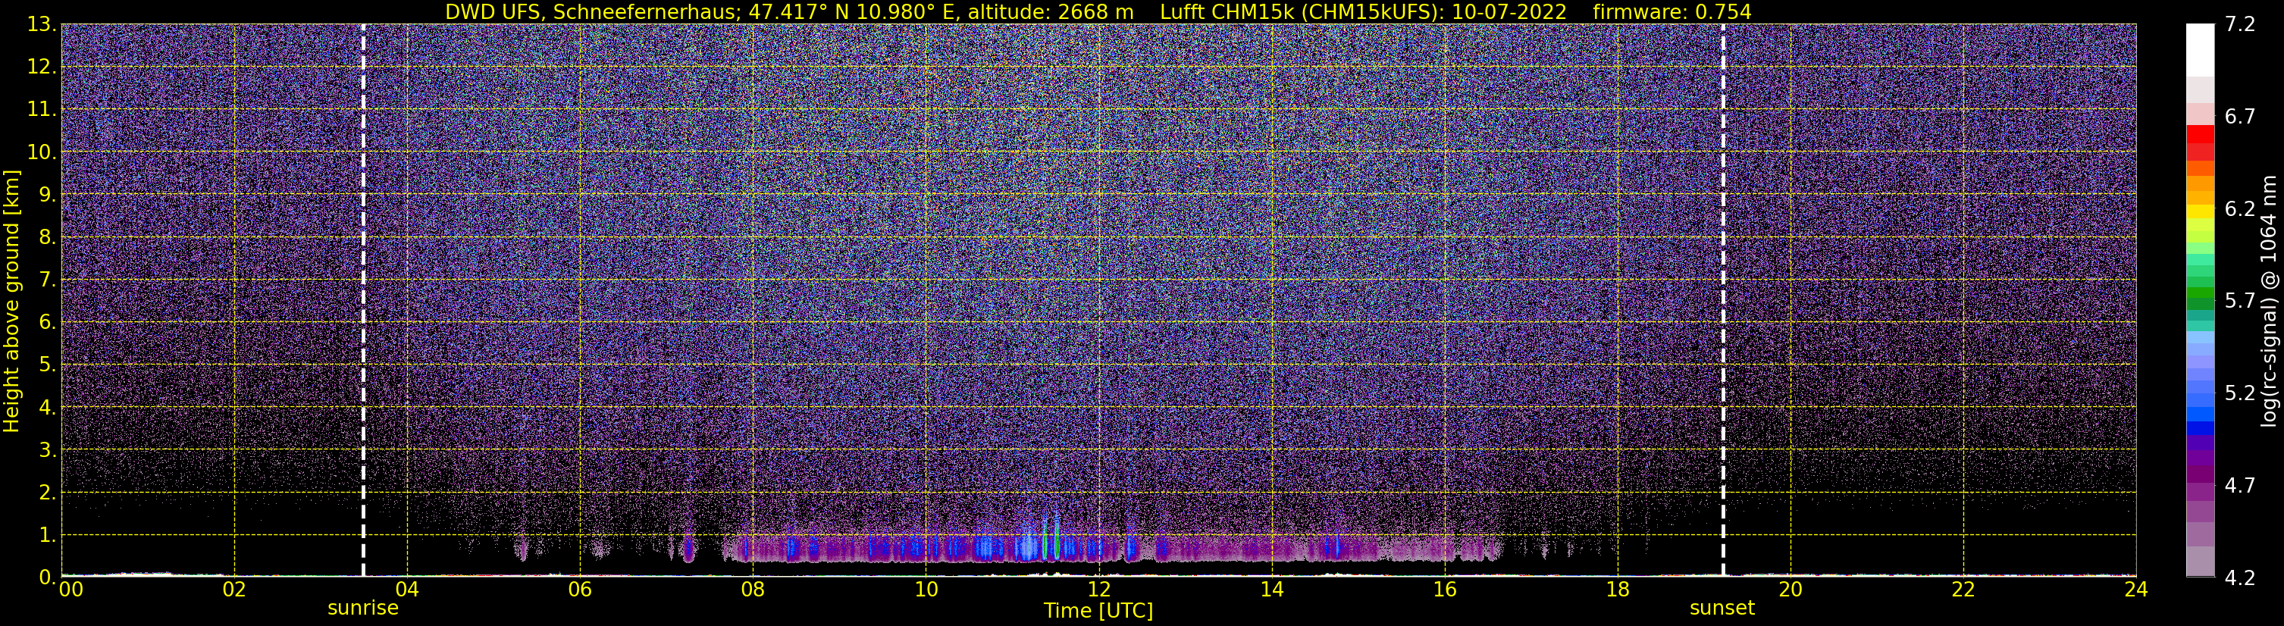Click the colorbar value "4.2"
Screen dimensions: 2284x626
tap(2240, 578)
